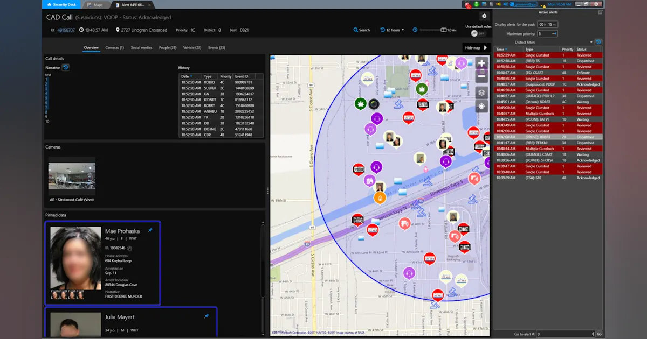Screen dimensions: 647x339
Task: Select the 10:44:57 AM Multiple Gunshots alert
Action: click(x=548, y=114)
